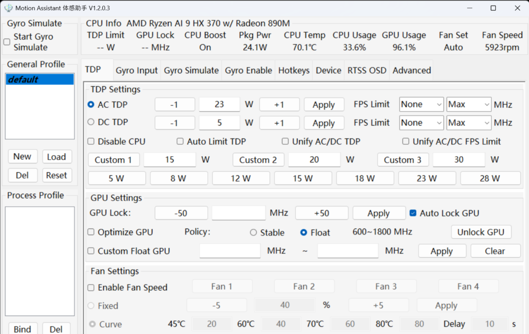
Task: Click Del button in General Profile section
Action: [23, 175]
